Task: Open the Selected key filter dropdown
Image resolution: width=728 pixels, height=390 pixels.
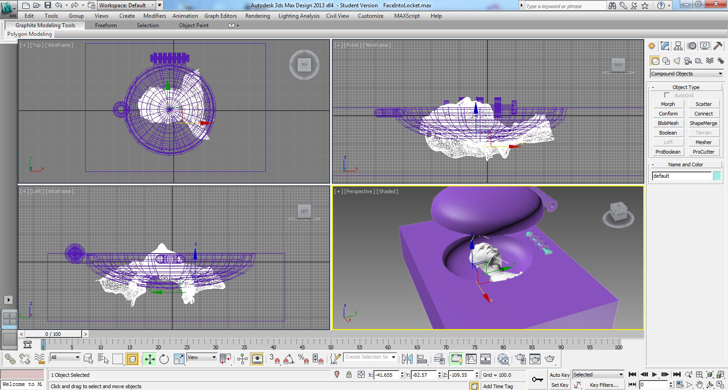Action: pos(598,375)
